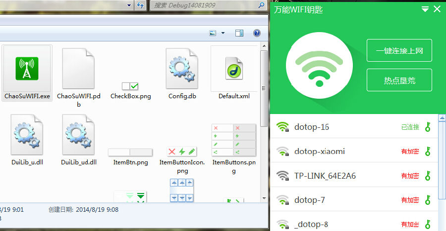
Task: Select the ChaoSuWIFI.exe file icon
Action: [x=27, y=68]
